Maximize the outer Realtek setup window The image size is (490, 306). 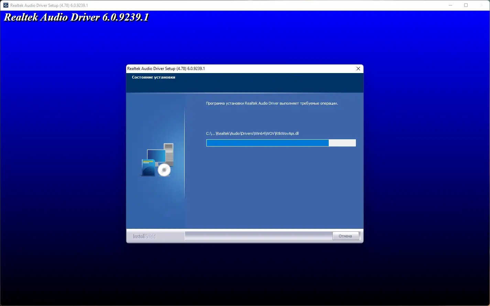pos(466,5)
